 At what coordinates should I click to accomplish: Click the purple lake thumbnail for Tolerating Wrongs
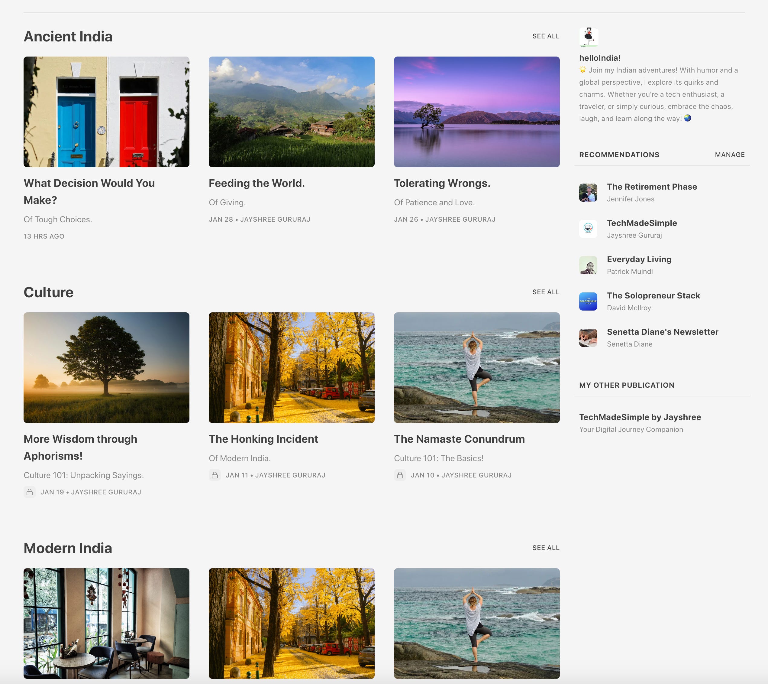pyautogui.click(x=476, y=112)
